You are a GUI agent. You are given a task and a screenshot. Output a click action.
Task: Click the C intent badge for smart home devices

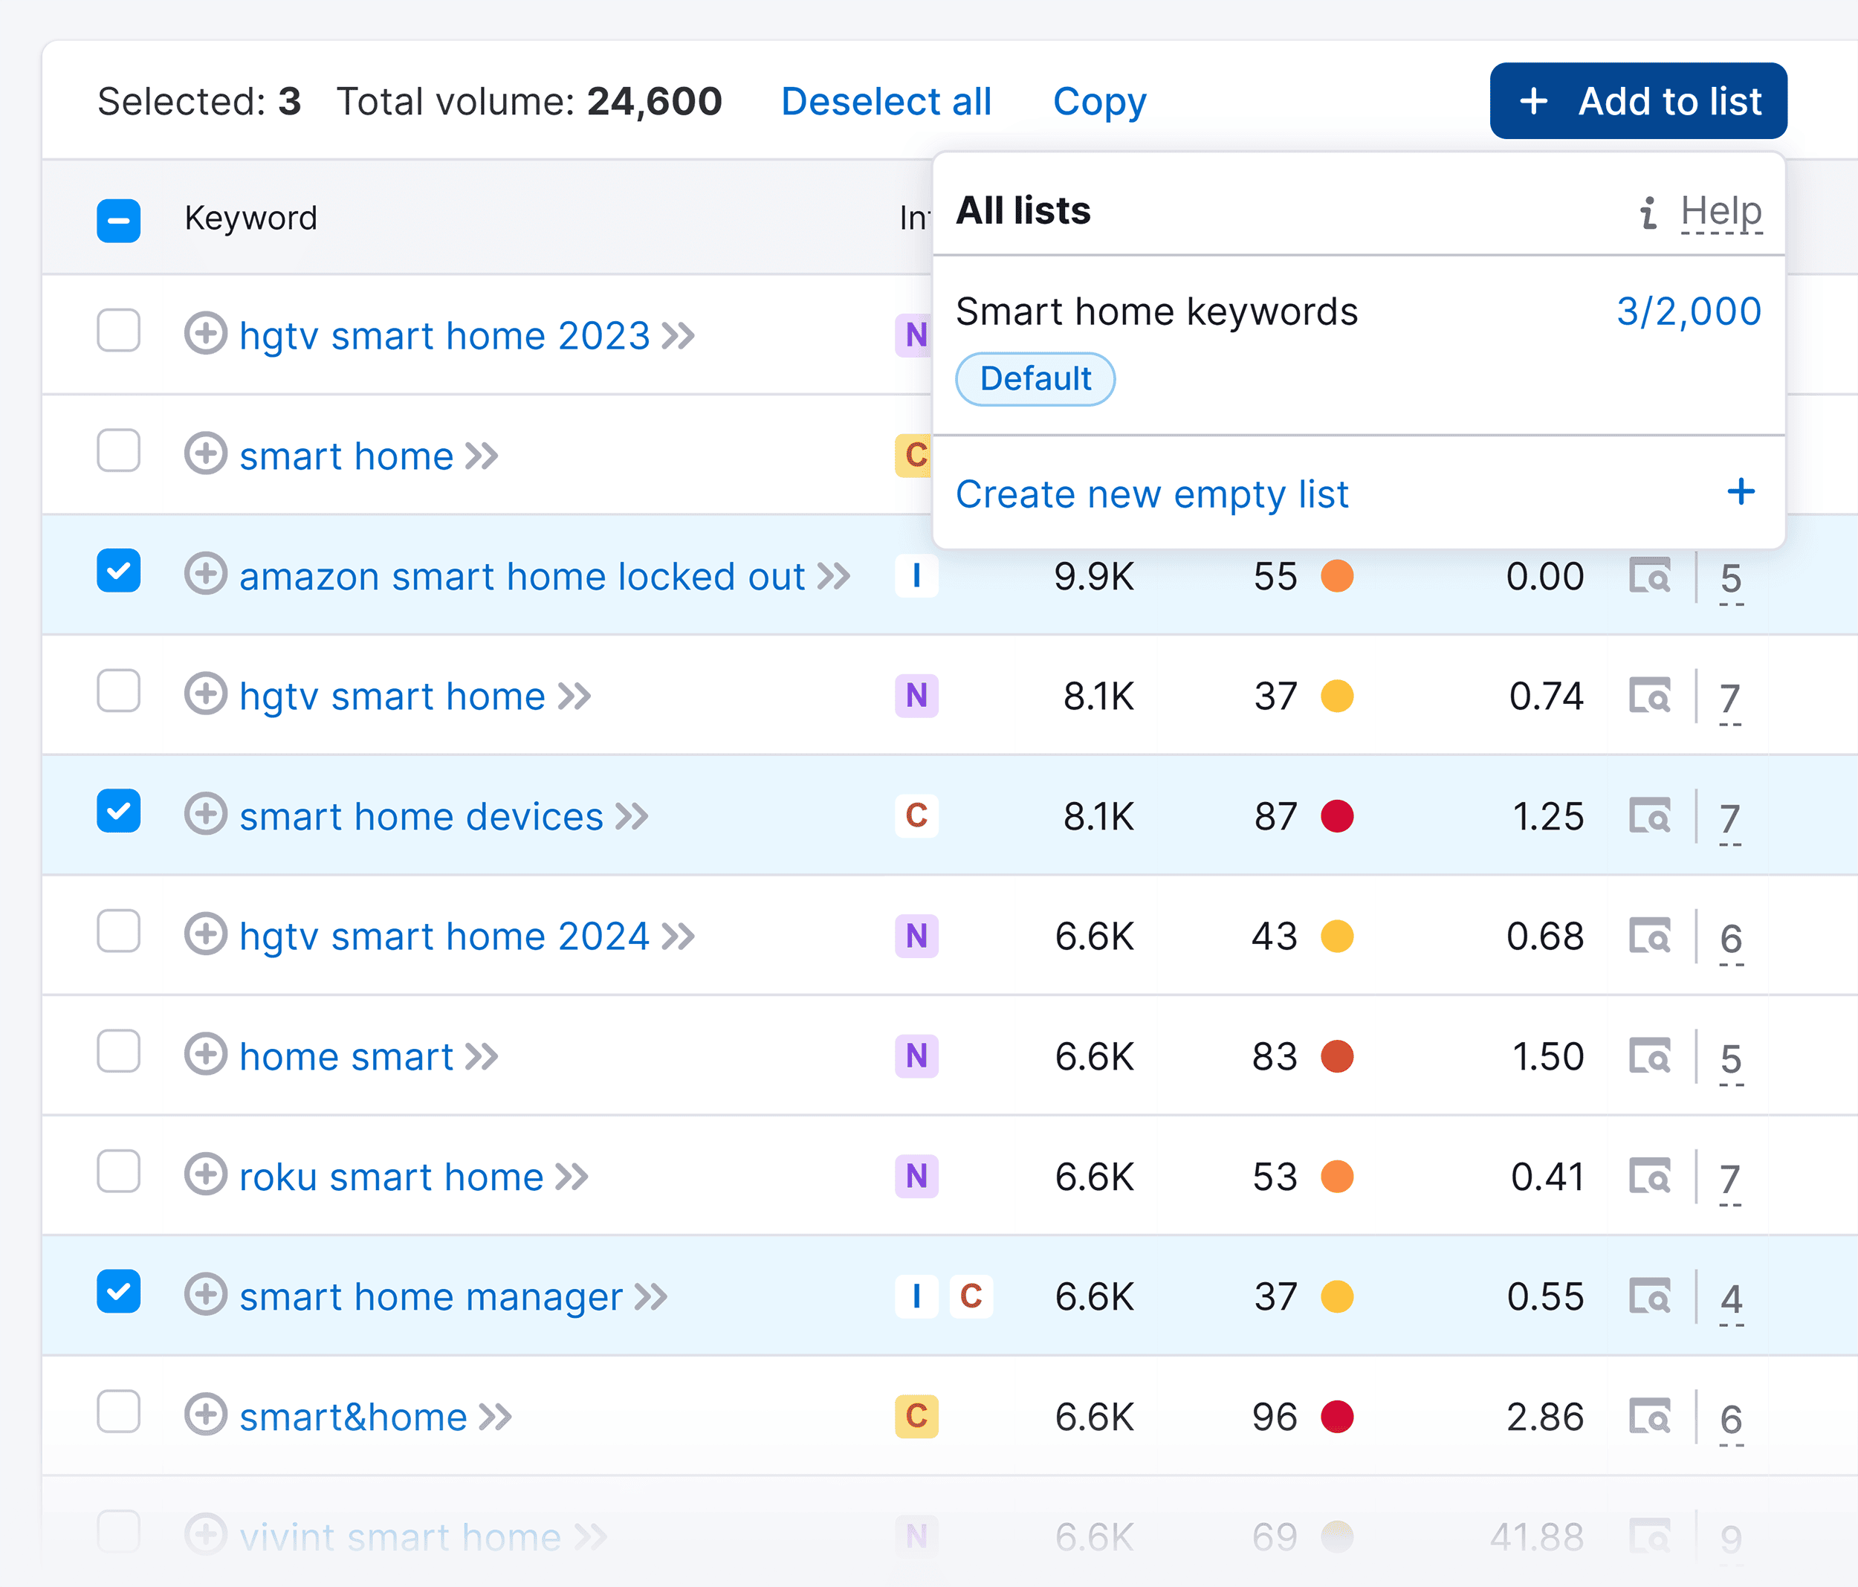(916, 815)
